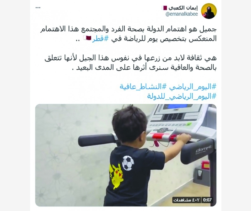Open the three-dot more options menu
251x211 pixels.
(x=38, y=7)
